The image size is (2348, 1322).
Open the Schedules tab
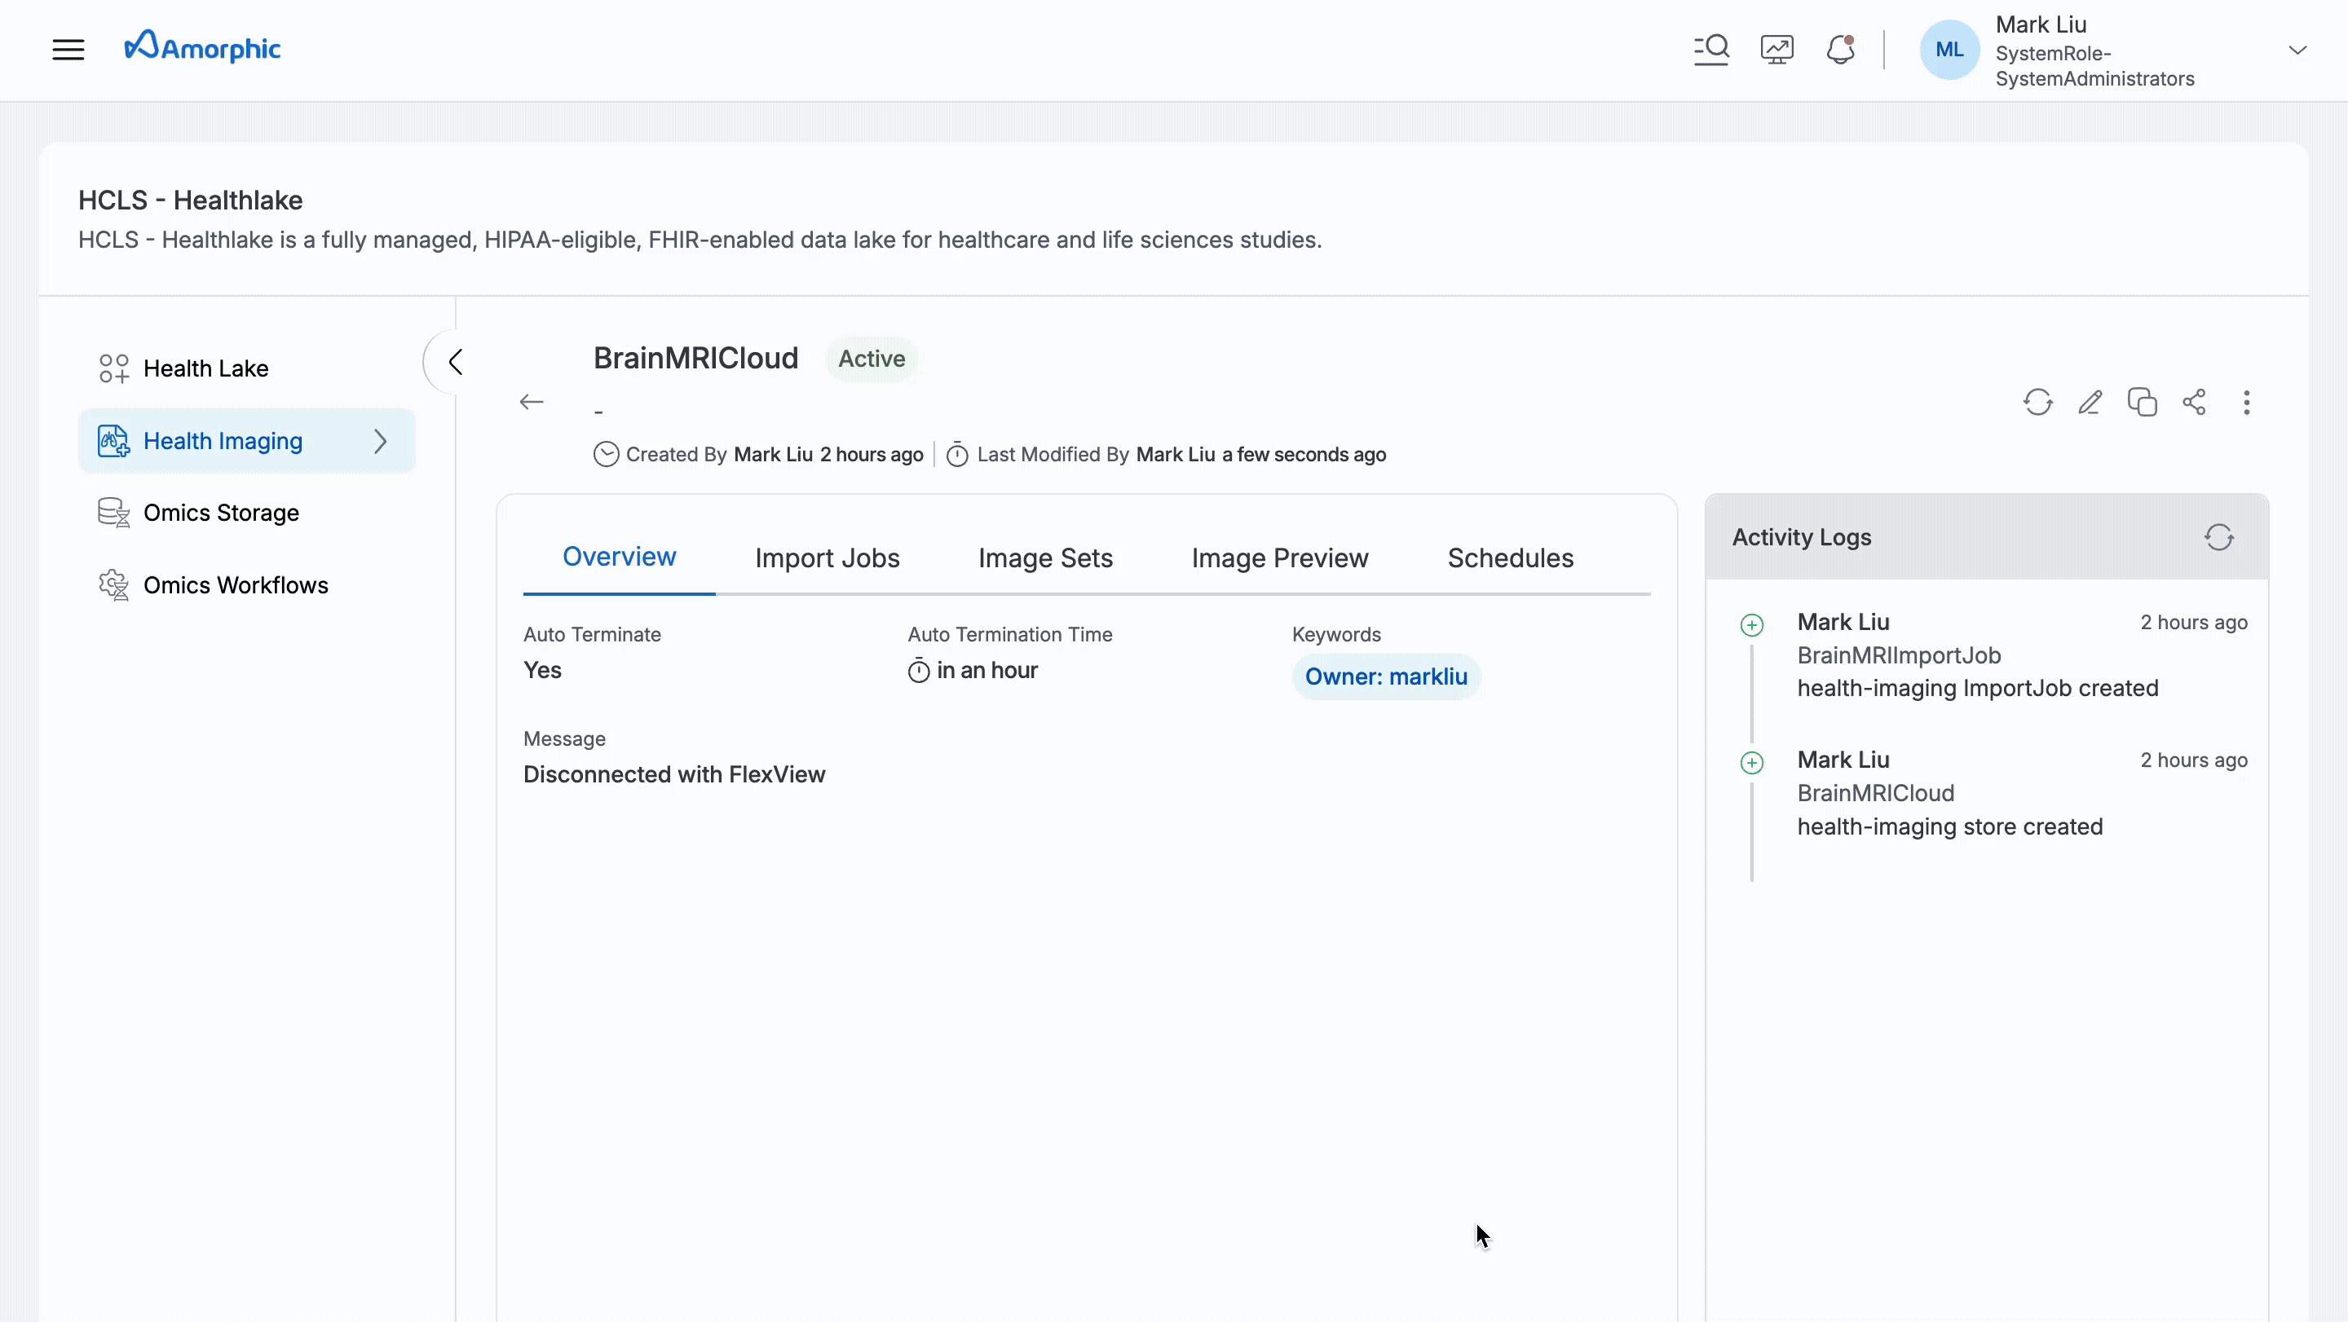(x=1511, y=557)
